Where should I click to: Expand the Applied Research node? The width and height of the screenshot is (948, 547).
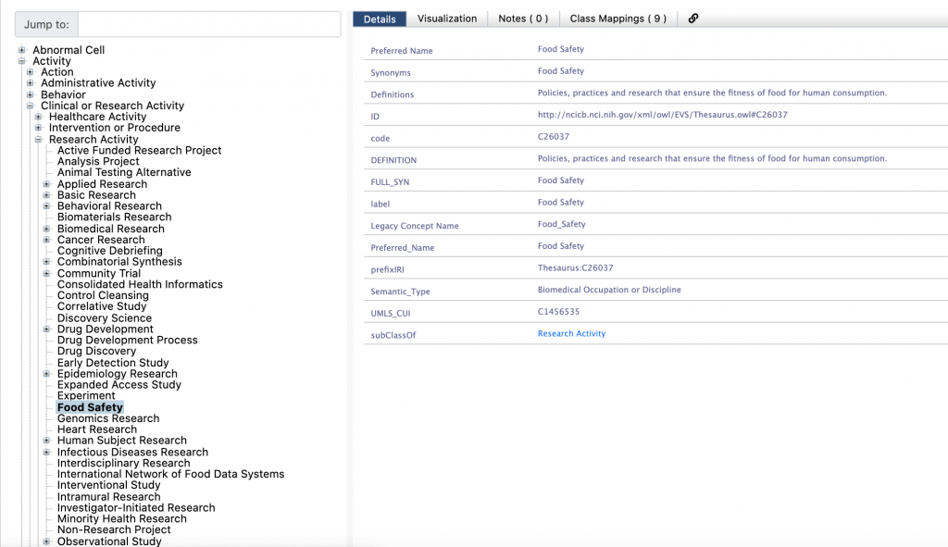tap(46, 184)
